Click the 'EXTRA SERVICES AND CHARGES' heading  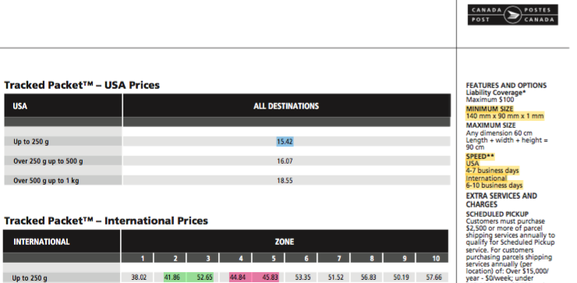pos(501,200)
